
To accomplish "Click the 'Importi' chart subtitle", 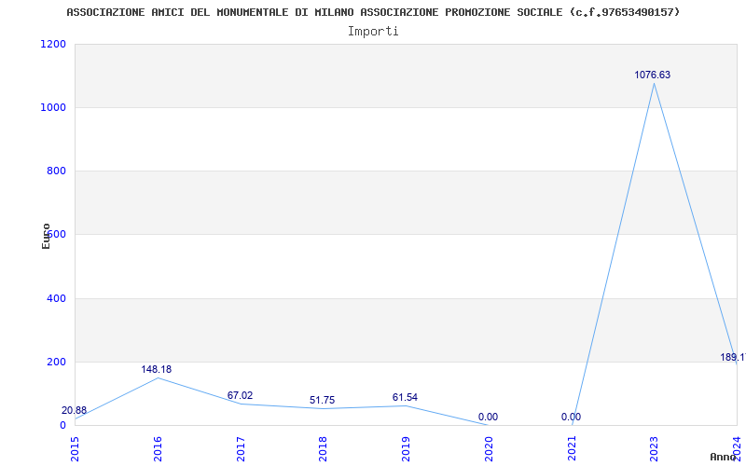I will pyautogui.click(x=373, y=32).
